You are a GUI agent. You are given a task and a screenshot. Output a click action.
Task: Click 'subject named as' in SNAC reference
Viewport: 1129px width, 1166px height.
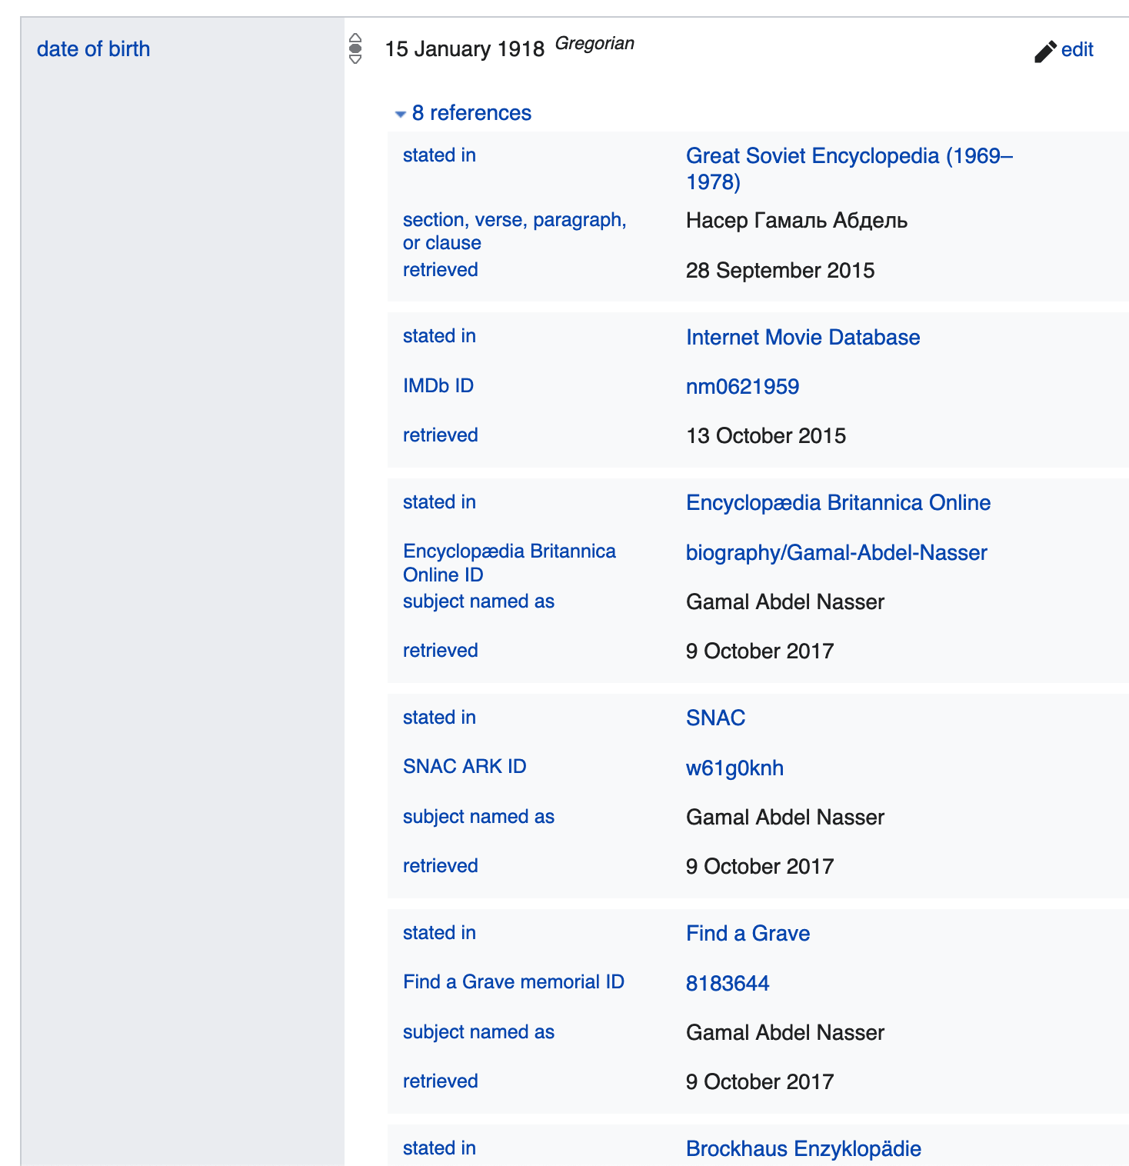(478, 816)
